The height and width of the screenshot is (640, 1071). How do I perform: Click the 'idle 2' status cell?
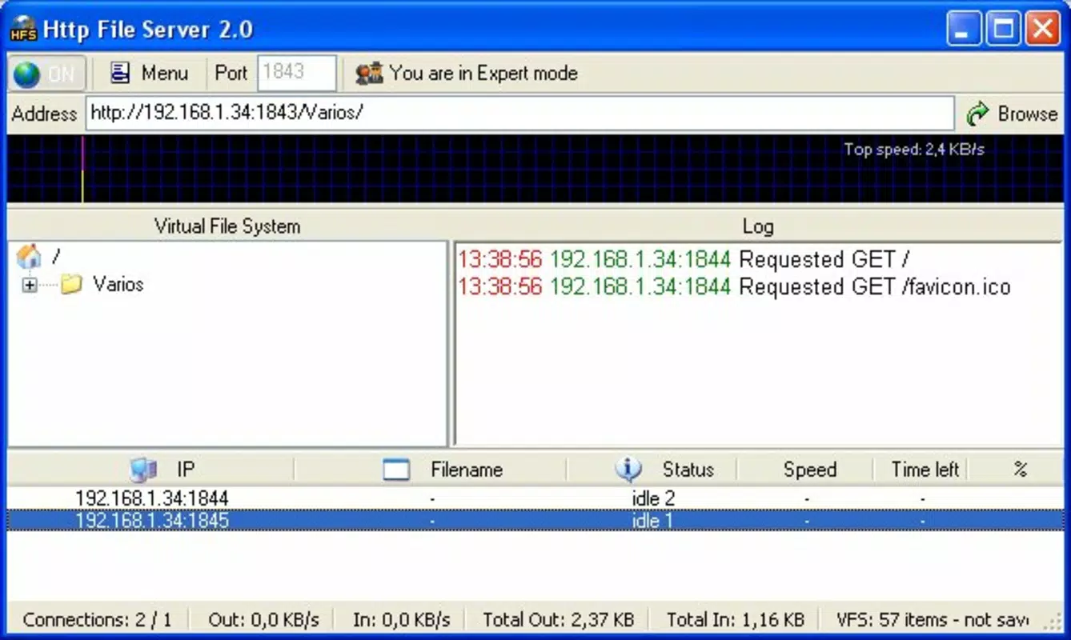653,498
